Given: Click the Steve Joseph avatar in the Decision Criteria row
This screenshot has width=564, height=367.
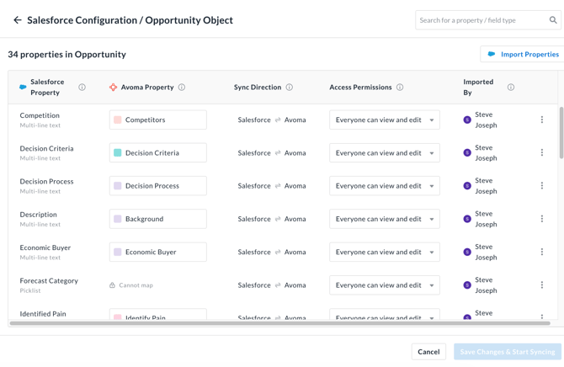Looking at the screenshot, I should pyautogui.click(x=467, y=153).
